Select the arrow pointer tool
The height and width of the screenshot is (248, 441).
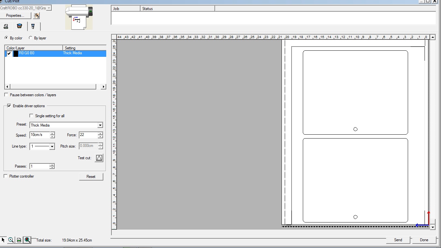(3, 240)
